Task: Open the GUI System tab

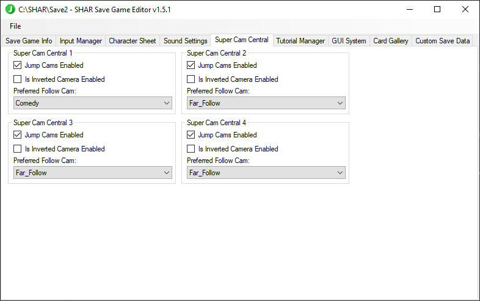Action: (x=349, y=41)
